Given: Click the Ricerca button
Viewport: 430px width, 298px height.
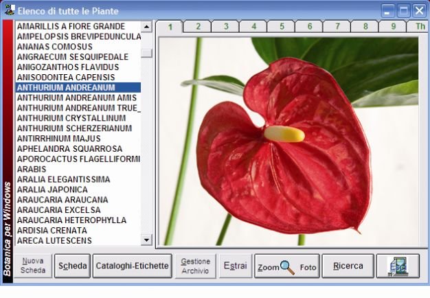Looking at the screenshot, I should (348, 266).
